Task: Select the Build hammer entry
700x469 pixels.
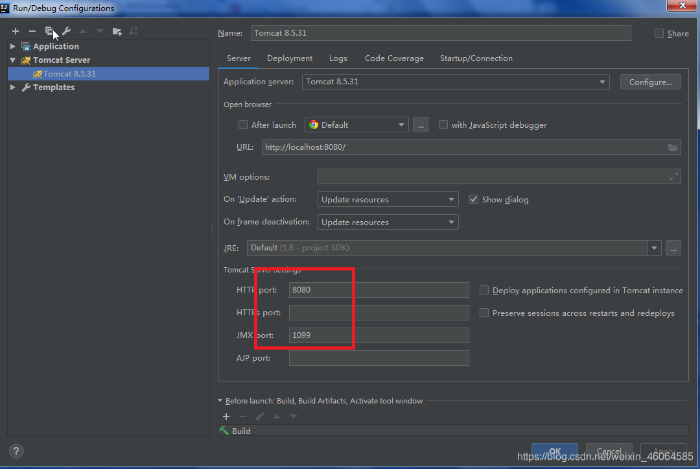Action: tap(453, 431)
